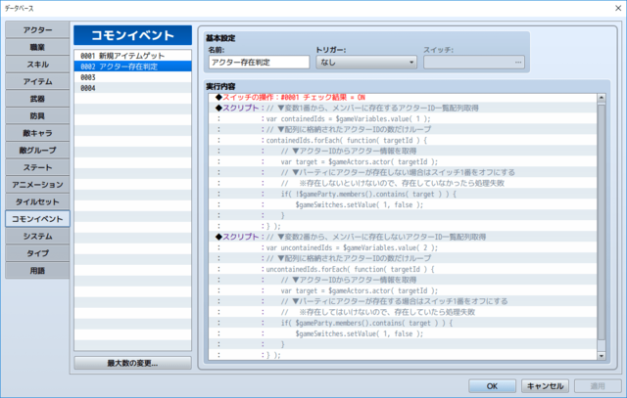Screen dimensions: 627x398
Task: Go to the 武器 tab
Action: (x=37, y=99)
